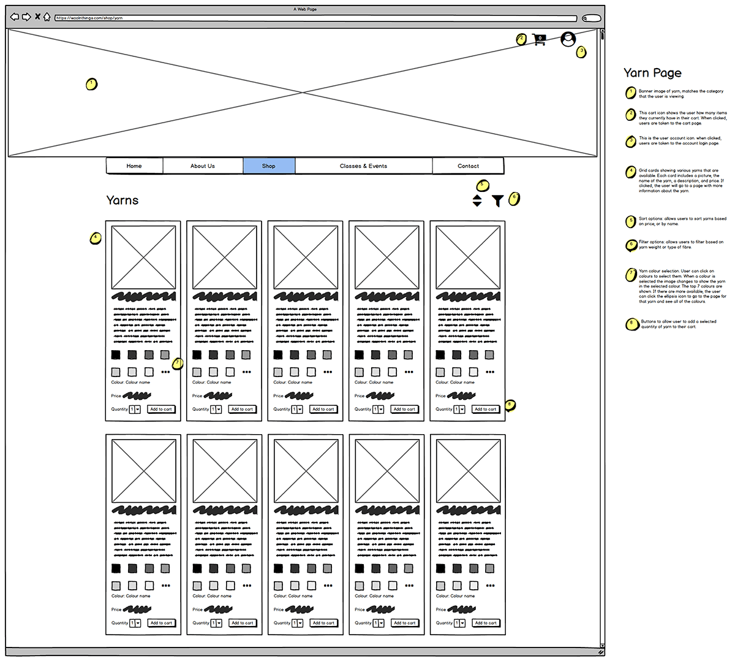
Task: Select the black colour swatch on a yarn card
Action: point(115,354)
